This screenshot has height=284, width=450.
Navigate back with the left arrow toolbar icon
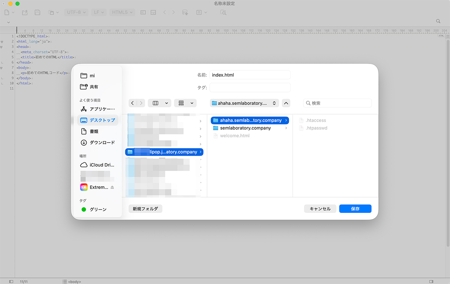tap(165, 12)
